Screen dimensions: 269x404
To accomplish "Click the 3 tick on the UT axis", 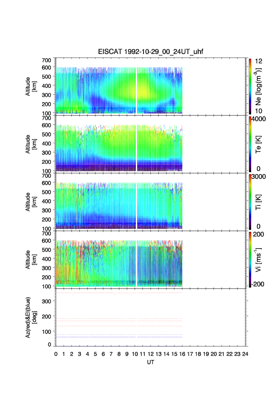I will pyautogui.click(x=80, y=354).
